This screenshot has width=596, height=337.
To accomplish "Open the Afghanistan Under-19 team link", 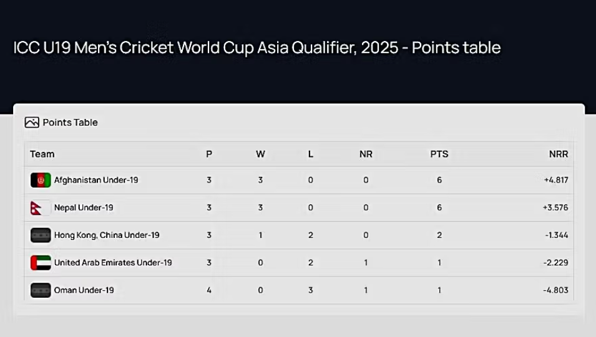I will tap(96, 180).
